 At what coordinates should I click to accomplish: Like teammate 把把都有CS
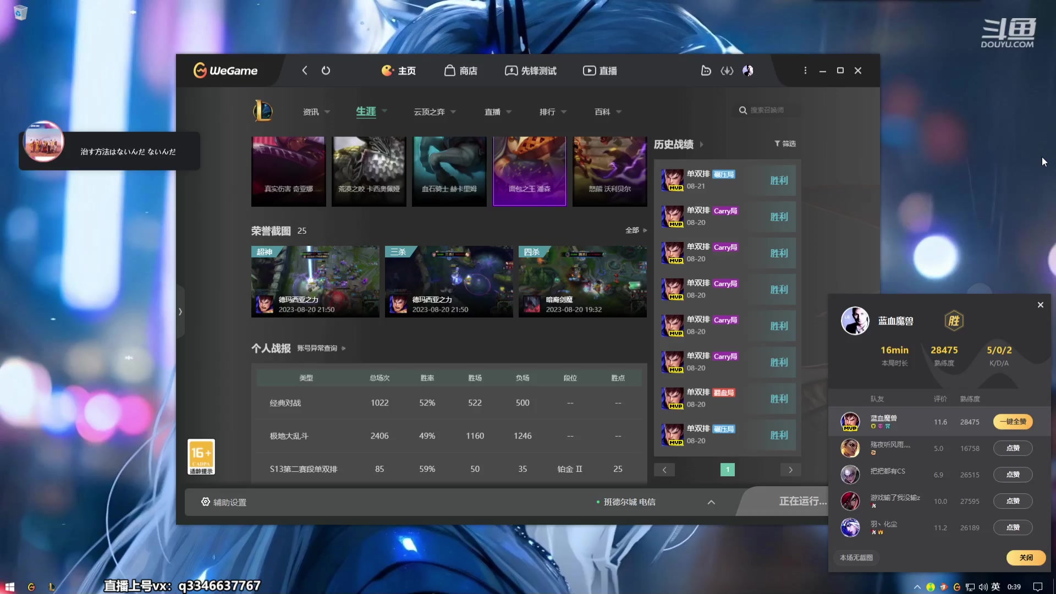click(x=1013, y=475)
